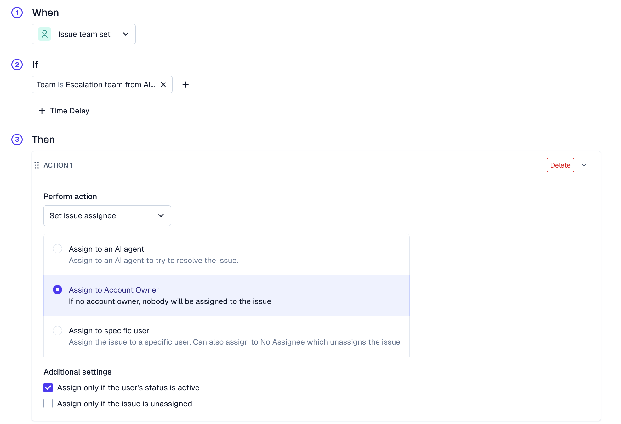Click step 2 circle icon beside If
Viewport: 621px width, 424px height.
(x=17, y=65)
